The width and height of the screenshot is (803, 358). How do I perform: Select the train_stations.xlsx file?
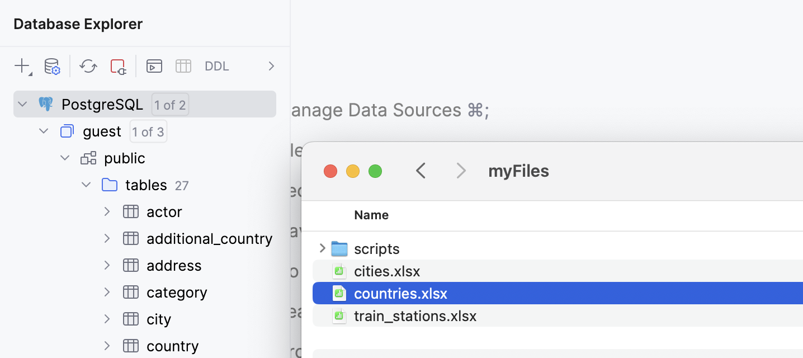415,315
